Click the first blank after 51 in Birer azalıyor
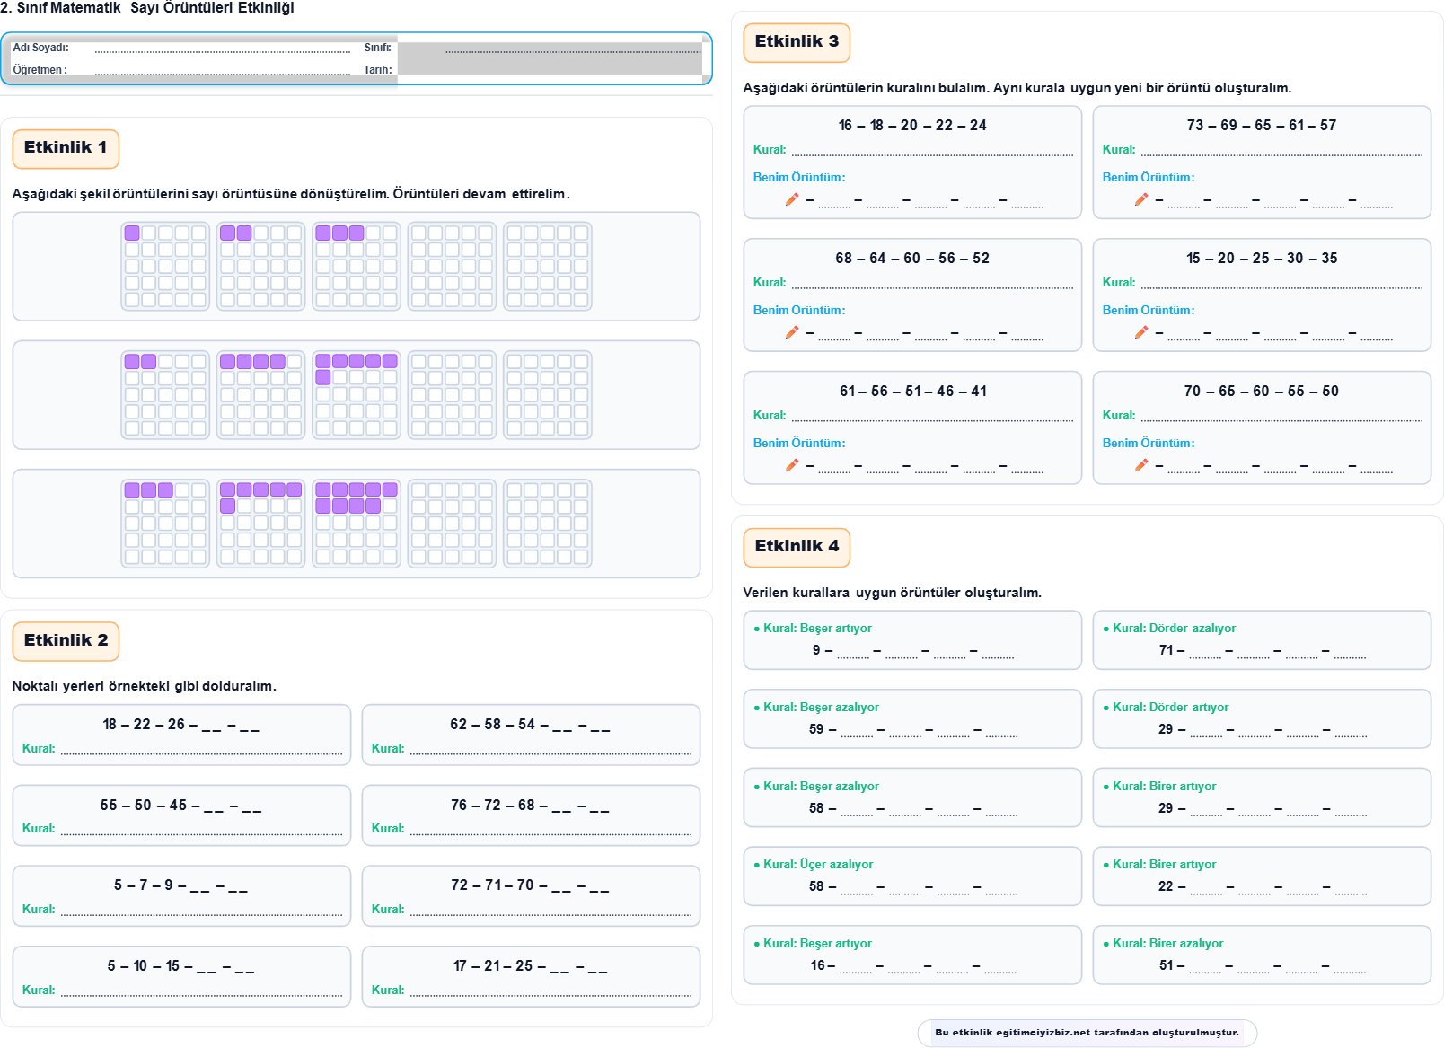Image resolution: width=1444 pixels, height=1048 pixels. (x=1204, y=967)
